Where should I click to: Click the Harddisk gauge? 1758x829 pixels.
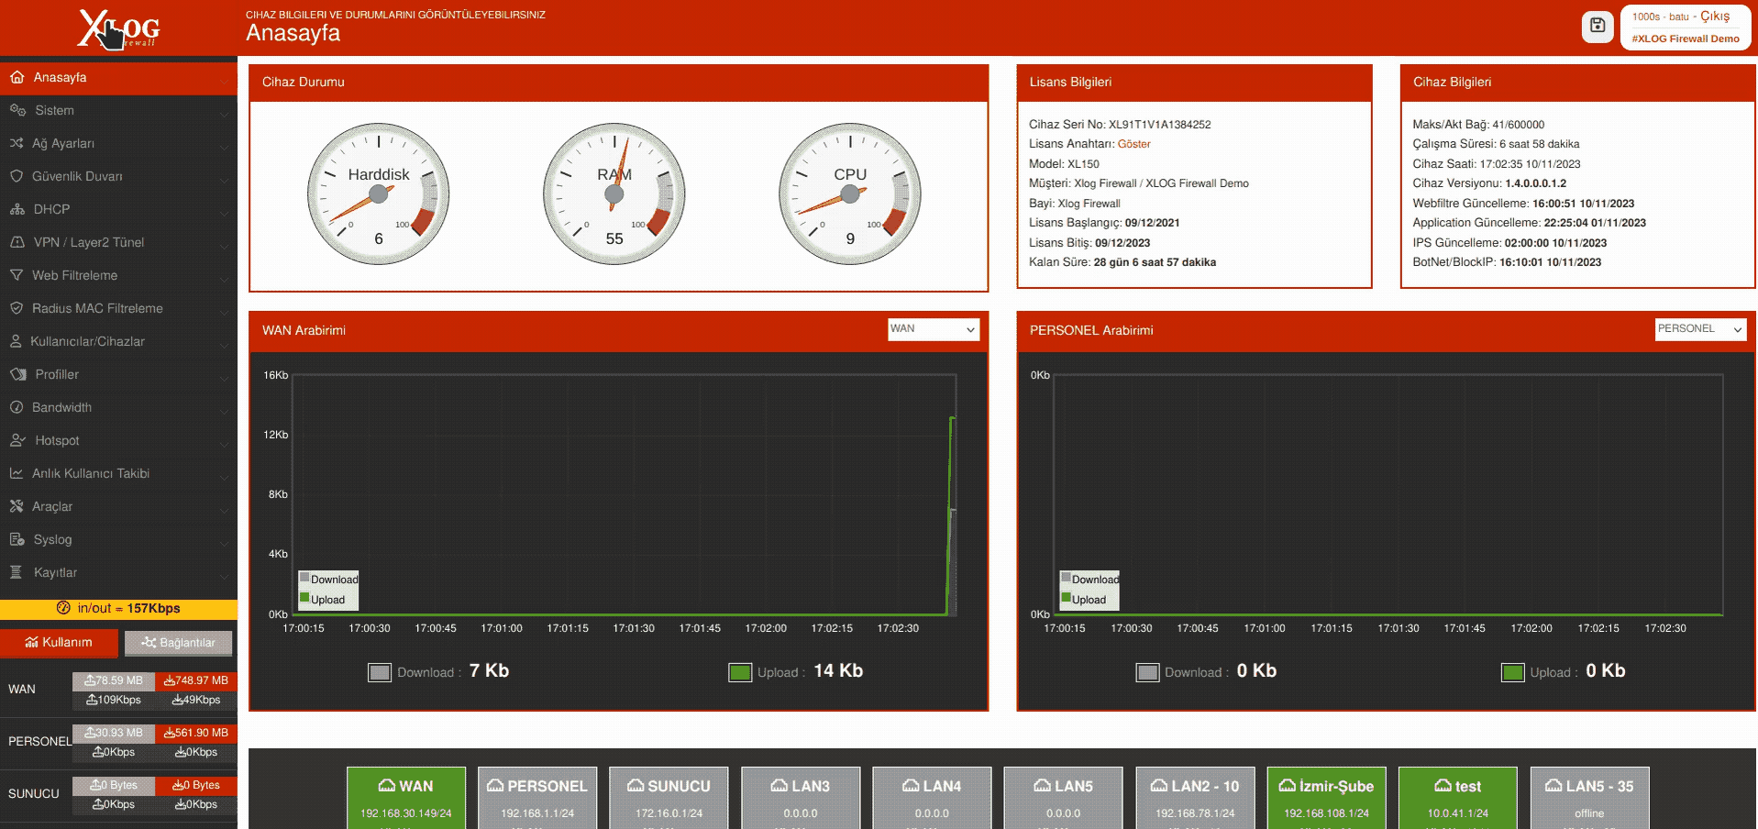379,194
